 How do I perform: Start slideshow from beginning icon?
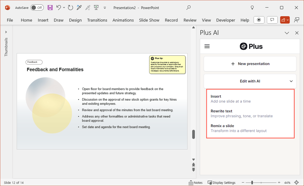96,8
